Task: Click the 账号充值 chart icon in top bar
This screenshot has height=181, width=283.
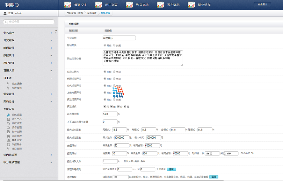Action: click(129, 5)
